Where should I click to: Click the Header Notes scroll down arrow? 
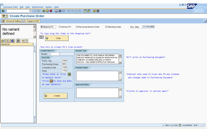(120, 80)
